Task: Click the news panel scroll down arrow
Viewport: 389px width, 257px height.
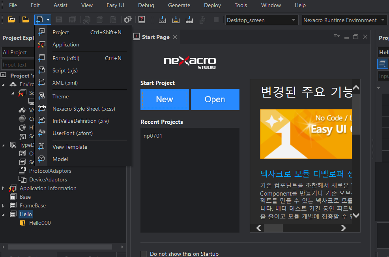Action: [356, 215]
